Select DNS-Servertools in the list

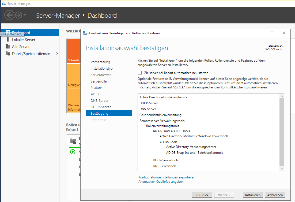click(x=164, y=166)
